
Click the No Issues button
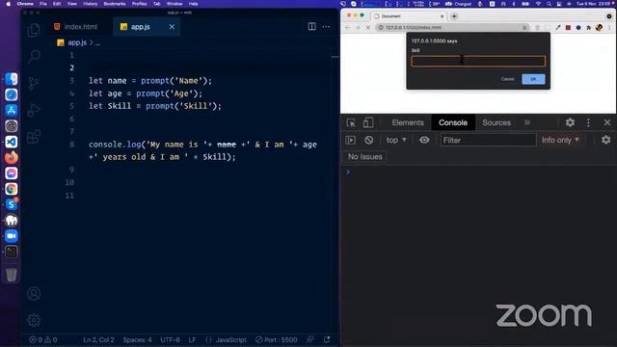pyautogui.click(x=364, y=156)
